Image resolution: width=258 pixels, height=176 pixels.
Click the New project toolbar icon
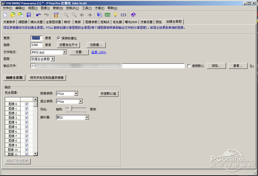tap(5, 15)
